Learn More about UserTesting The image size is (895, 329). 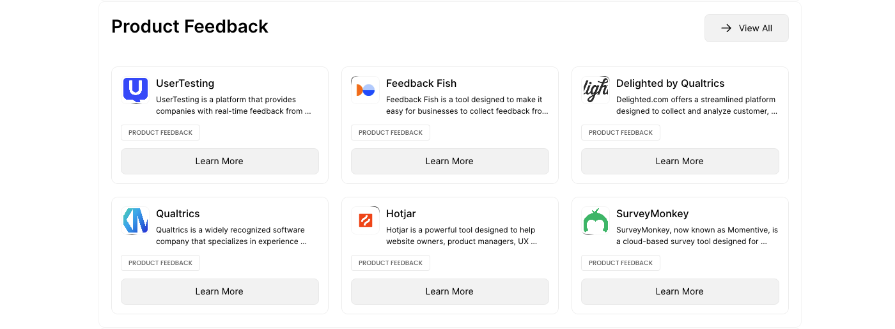tap(219, 161)
